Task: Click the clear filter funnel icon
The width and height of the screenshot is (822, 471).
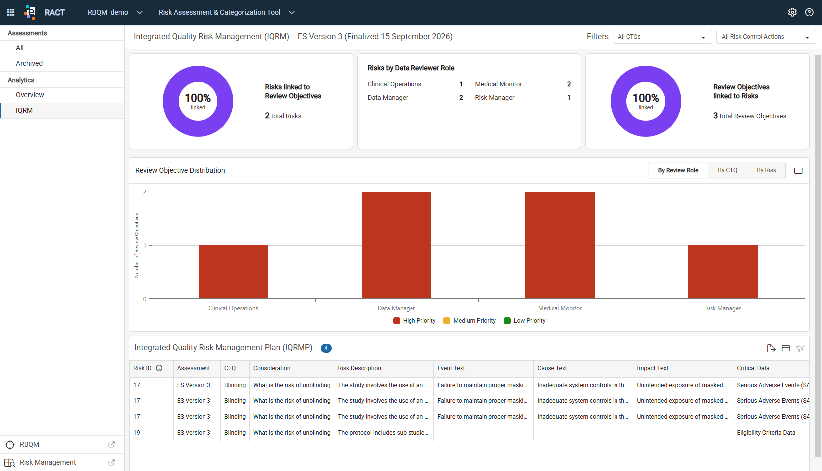Action: 800,348
